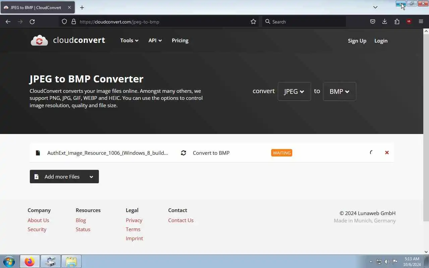Open the list all tabs chevron
This screenshot has width=429, height=268.
pyautogui.click(x=375, y=7)
